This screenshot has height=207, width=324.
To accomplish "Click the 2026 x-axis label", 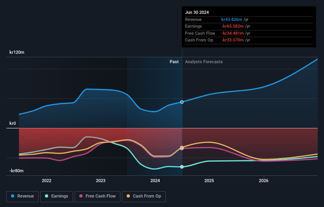I will pyautogui.click(x=264, y=181).
